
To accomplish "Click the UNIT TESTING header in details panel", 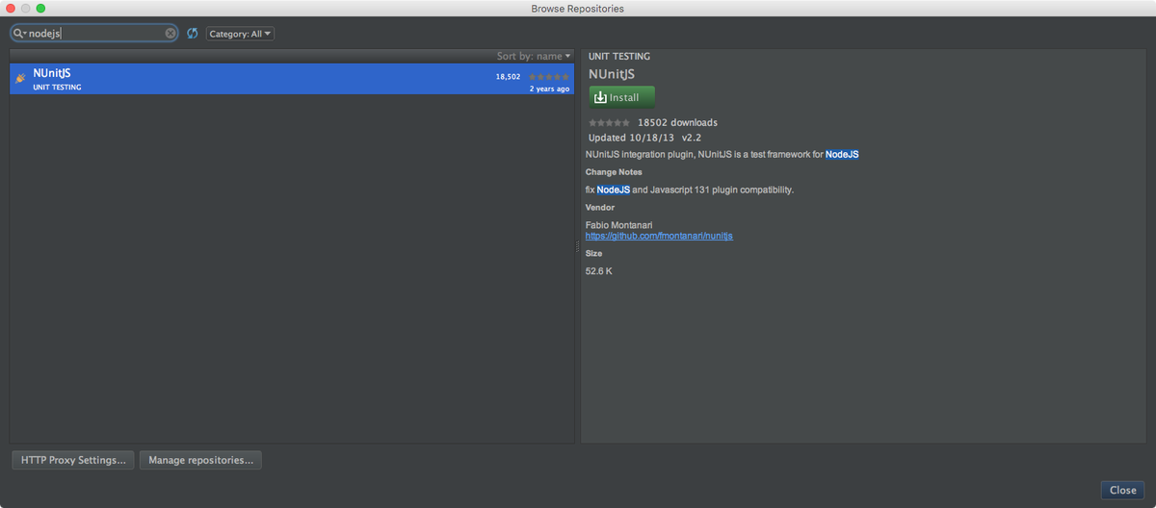I will click(619, 57).
